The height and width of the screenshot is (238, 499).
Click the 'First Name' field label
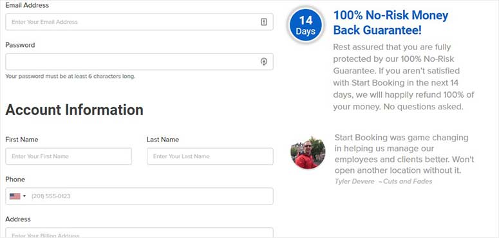22,140
